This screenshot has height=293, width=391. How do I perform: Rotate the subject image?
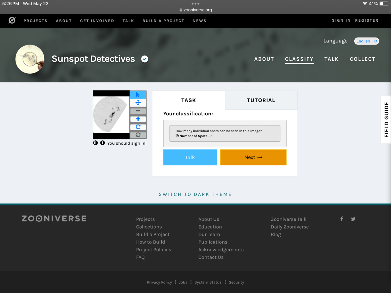pyautogui.click(x=138, y=127)
